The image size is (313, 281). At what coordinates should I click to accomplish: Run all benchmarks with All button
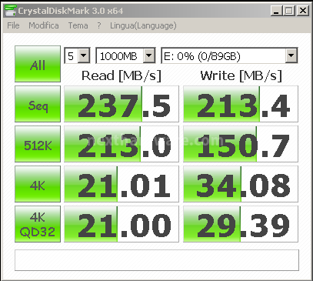(38, 64)
